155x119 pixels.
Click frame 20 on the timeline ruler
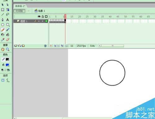tap(79, 16)
